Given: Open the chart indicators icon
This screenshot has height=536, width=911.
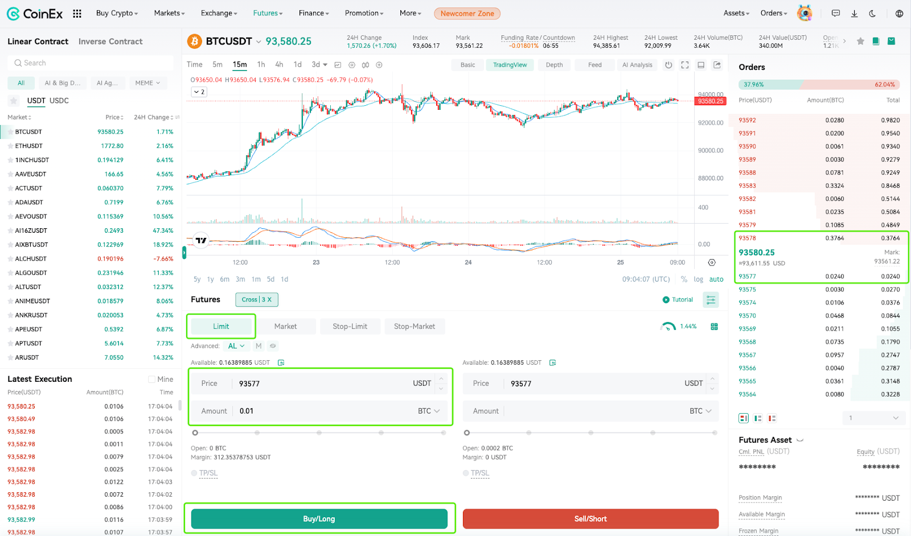Looking at the screenshot, I should (x=366, y=65).
